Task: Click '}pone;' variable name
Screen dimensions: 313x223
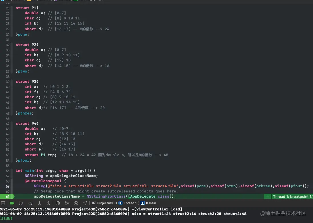Action: (22, 34)
